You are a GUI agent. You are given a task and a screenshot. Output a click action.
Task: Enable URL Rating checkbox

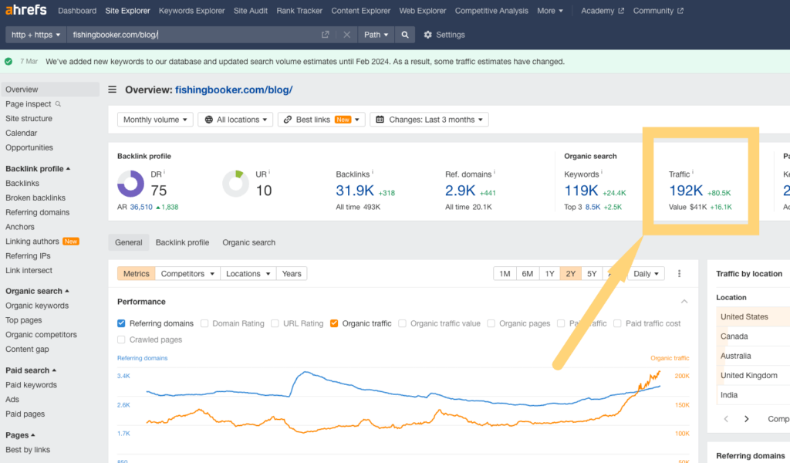[x=275, y=323]
